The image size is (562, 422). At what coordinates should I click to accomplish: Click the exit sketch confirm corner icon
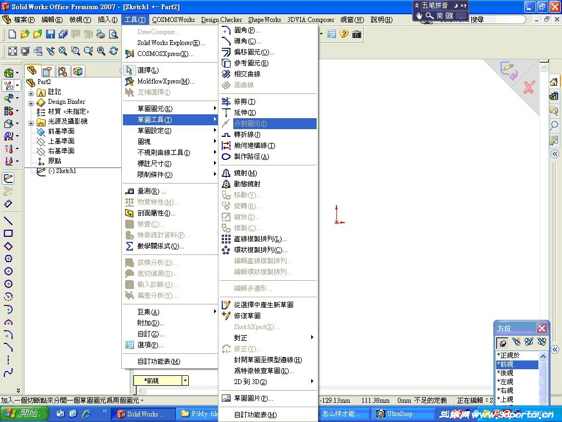pos(509,71)
